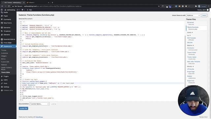Viewport: 211px width, 119px height.
Task: Open the Appearance paintbrush icon
Action: click(2, 46)
